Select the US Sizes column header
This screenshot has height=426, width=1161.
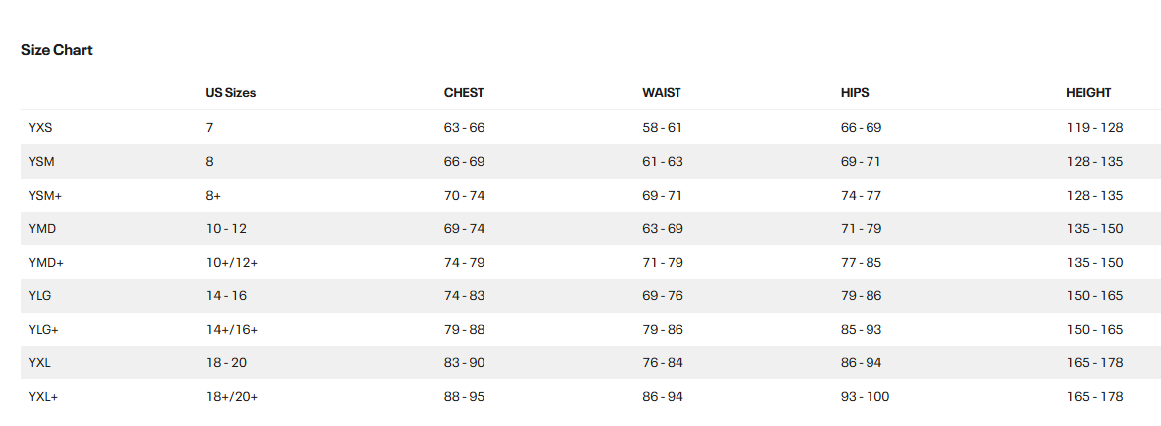[230, 93]
